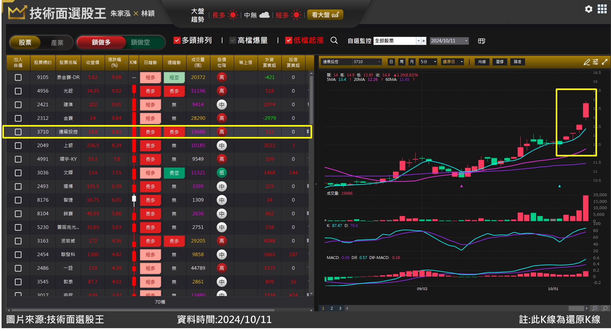Viewport: 611px width, 331px height.
Task: Toggle the 多頭排列 filter checkbox
Action: (177, 40)
